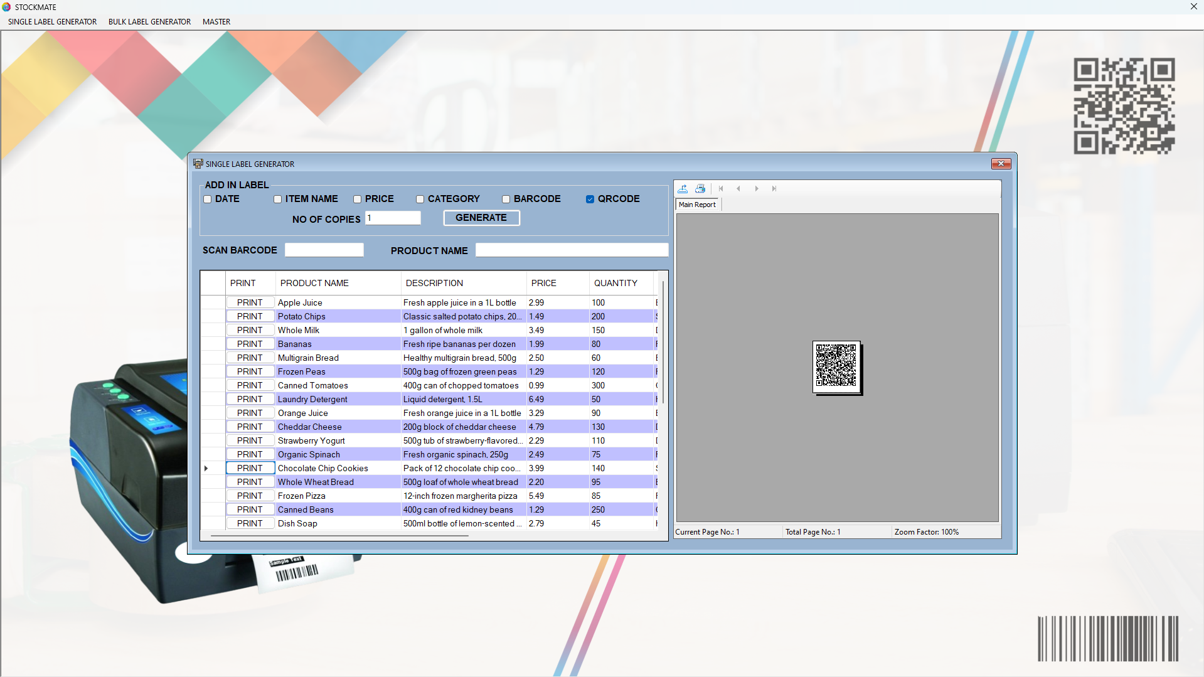
Task: Enable the CATEGORY checkbox
Action: point(420,199)
